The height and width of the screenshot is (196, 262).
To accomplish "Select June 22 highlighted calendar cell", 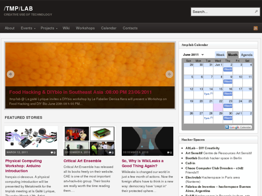I will pyautogui.click(x=218, y=107).
